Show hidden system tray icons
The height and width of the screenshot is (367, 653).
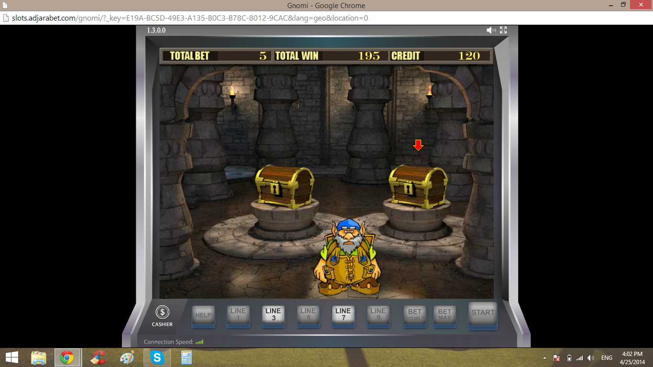coord(545,358)
